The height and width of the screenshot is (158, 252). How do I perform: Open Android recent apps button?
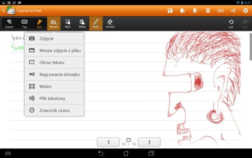coord(151,153)
